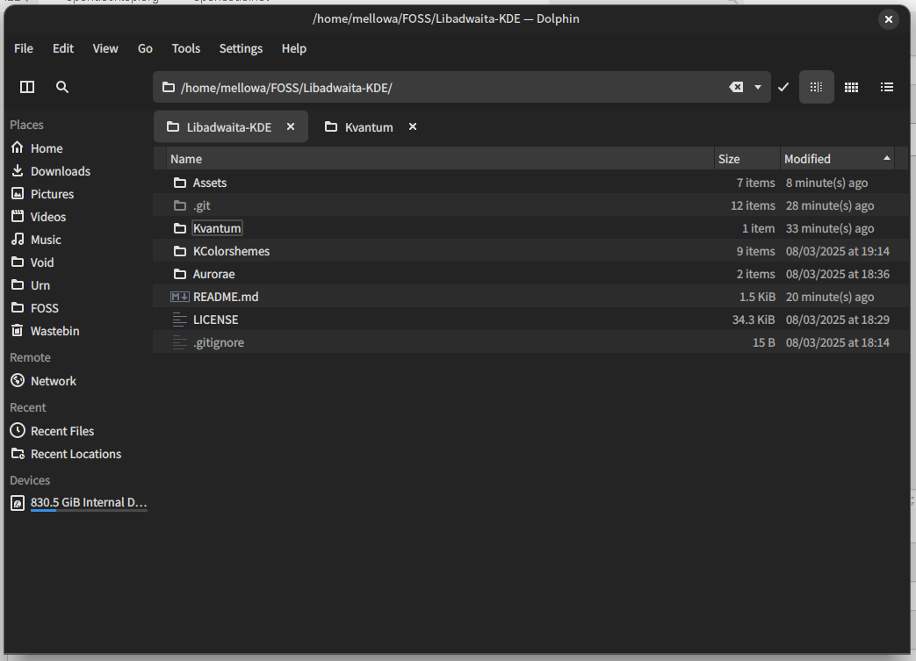This screenshot has width=916, height=661.
Task: Toggle the split view icon
Action: pyautogui.click(x=27, y=87)
